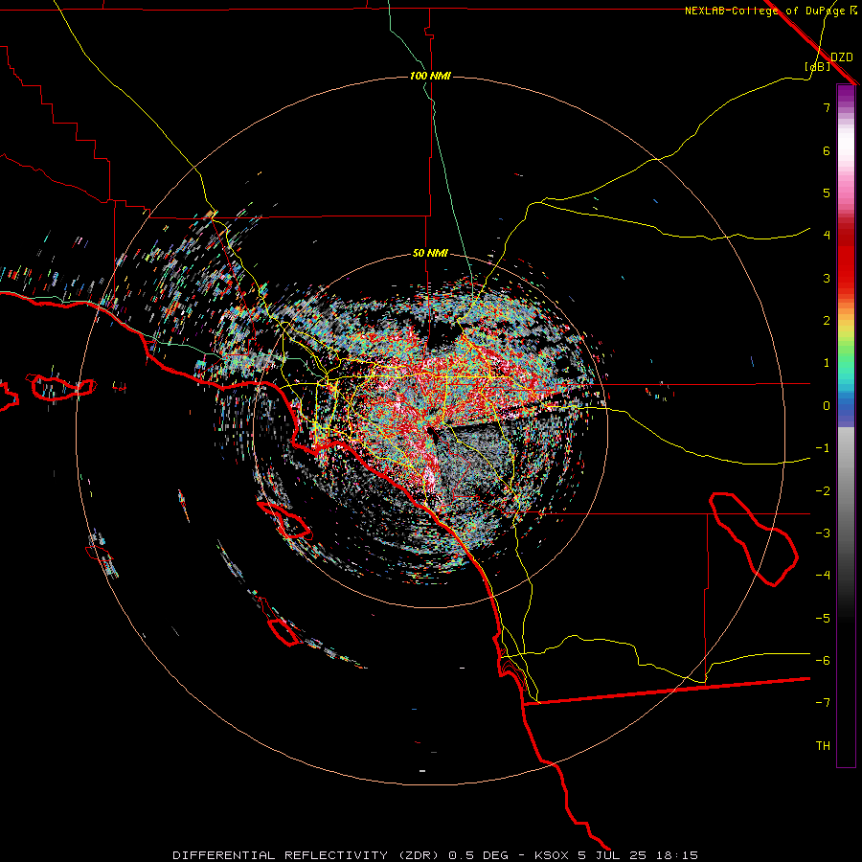
Task: Click the color scale value 1
Action: pyautogui.click(x=827, y=363)
